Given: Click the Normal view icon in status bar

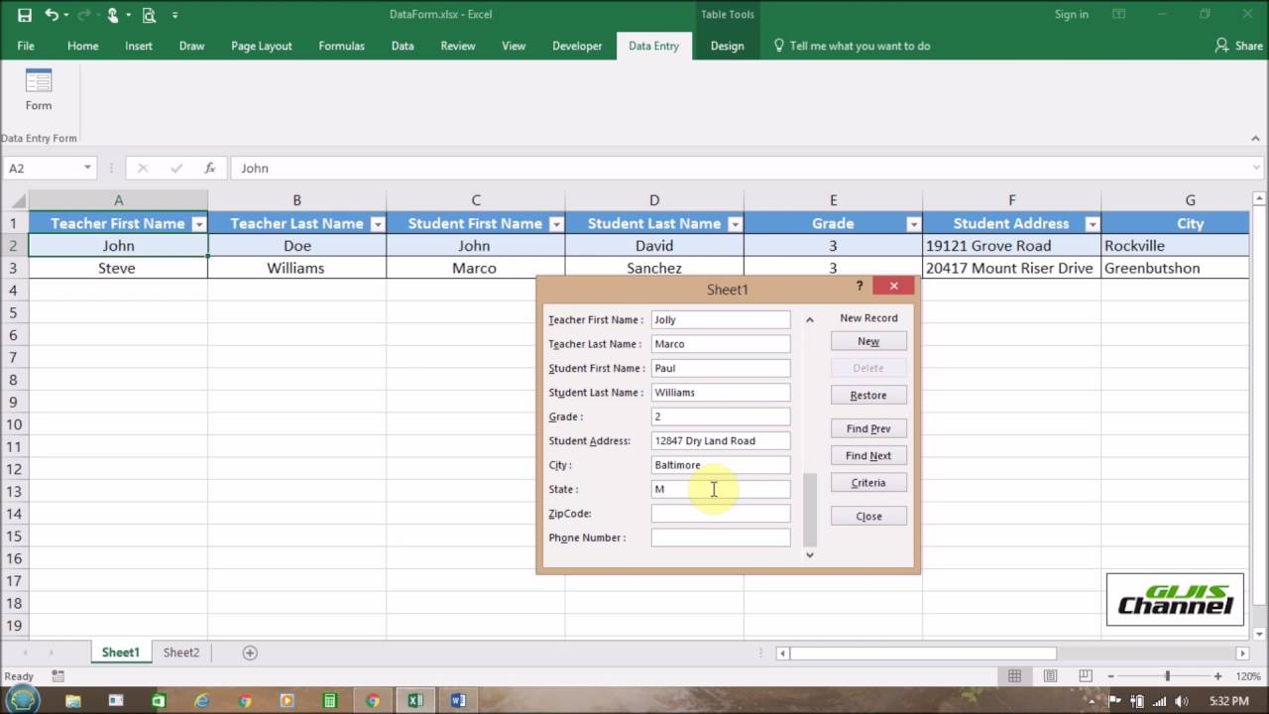Looking at the screenshot, I should 1014,675.
